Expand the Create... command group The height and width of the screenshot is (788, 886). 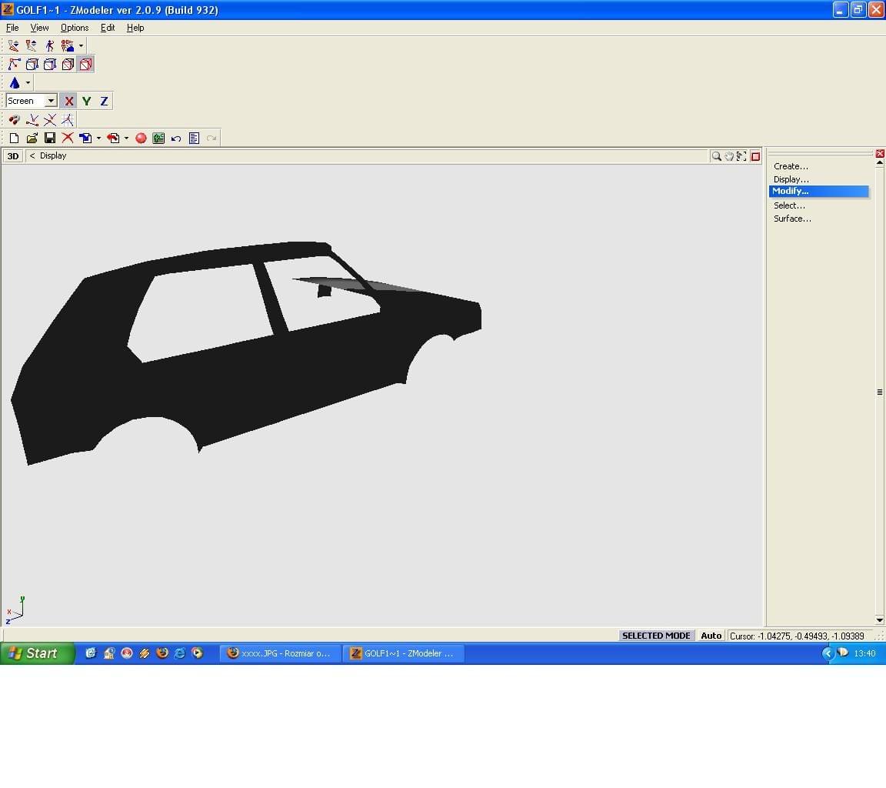(791, 166)
